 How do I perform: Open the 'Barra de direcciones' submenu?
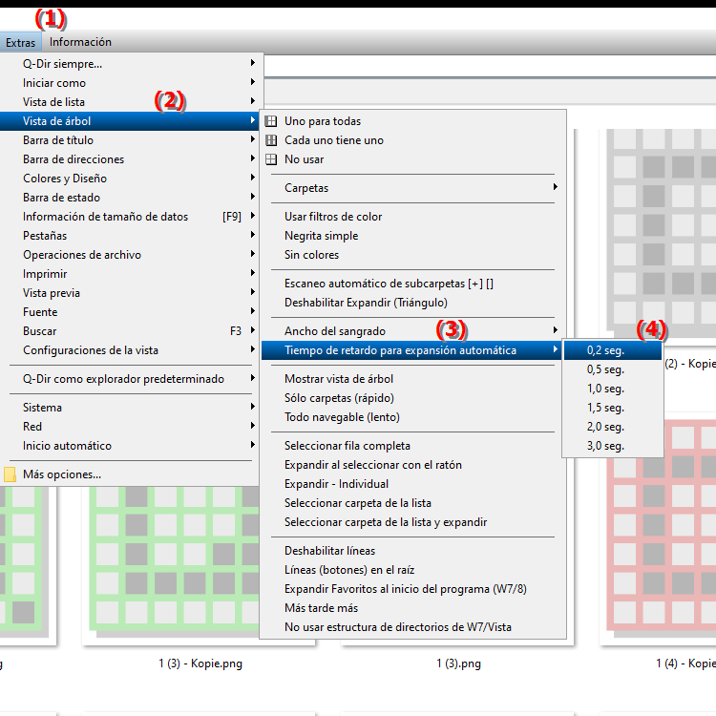pos(130,159)
